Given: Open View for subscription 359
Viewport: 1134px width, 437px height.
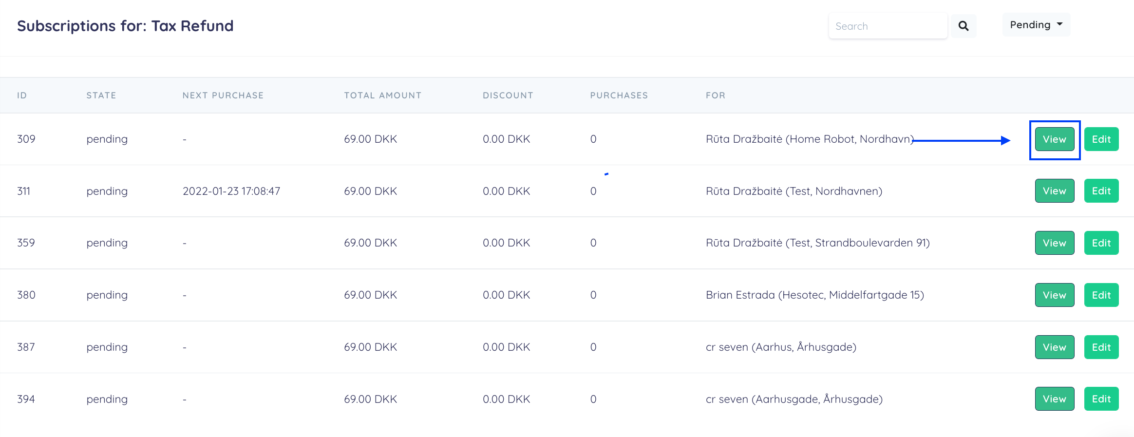Looking at the screenshot, I should [1054, 243].
